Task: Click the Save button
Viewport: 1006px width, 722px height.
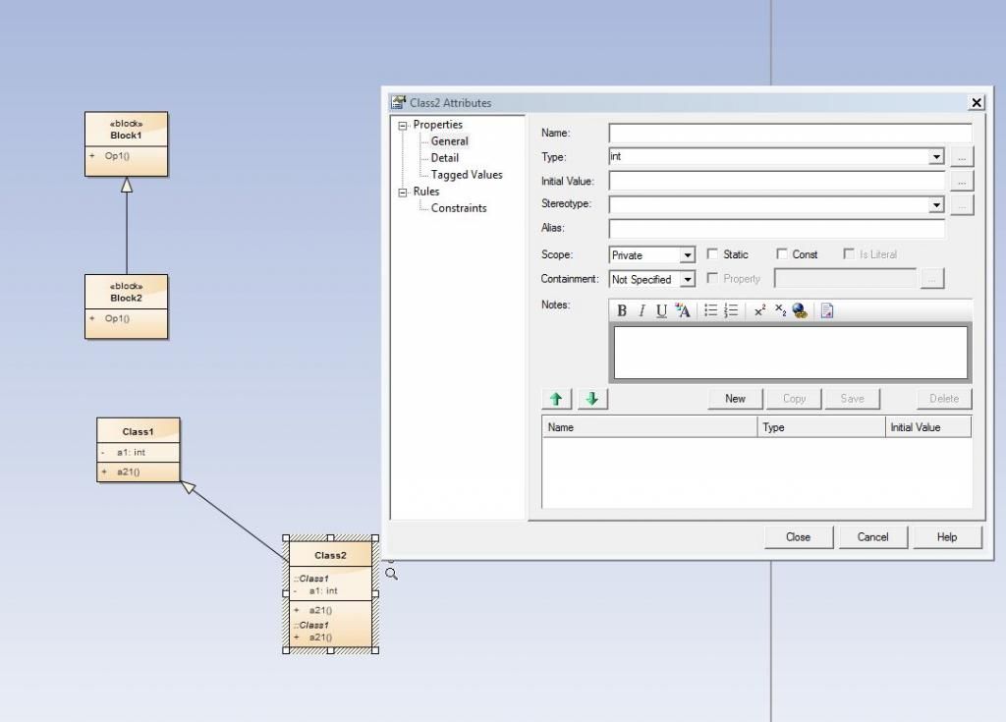Action: click(x=852, y=399)
